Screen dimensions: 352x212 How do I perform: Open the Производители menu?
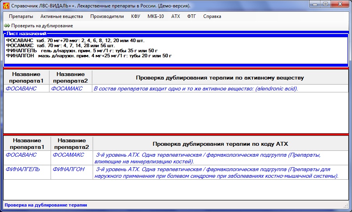[107, 16]
